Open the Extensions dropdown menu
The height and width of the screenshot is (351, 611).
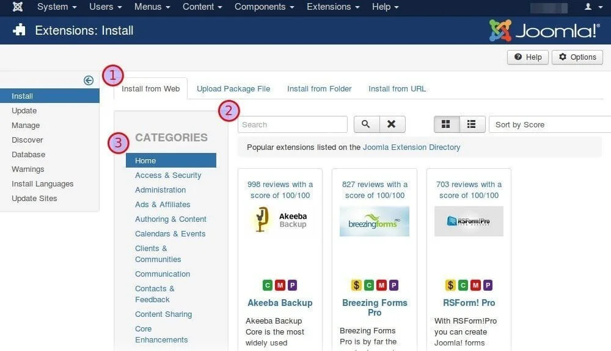coord(333,7)
